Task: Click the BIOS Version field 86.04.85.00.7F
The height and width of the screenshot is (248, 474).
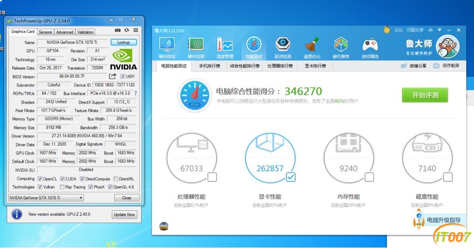Action: [72, 76]
